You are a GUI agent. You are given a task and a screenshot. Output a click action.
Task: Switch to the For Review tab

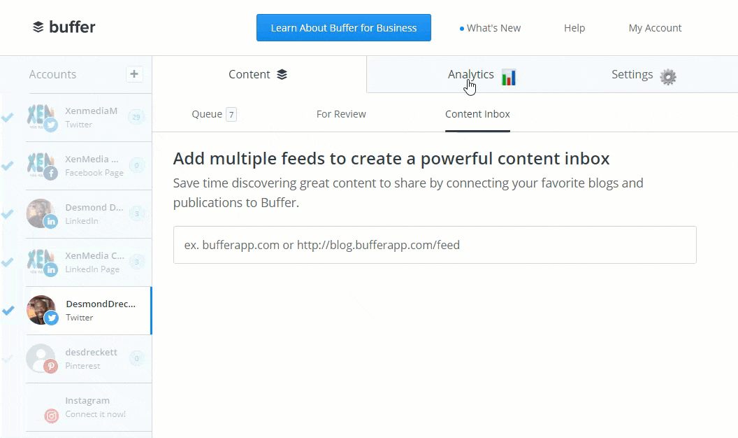pyautogui.click(x=341, y=114)
